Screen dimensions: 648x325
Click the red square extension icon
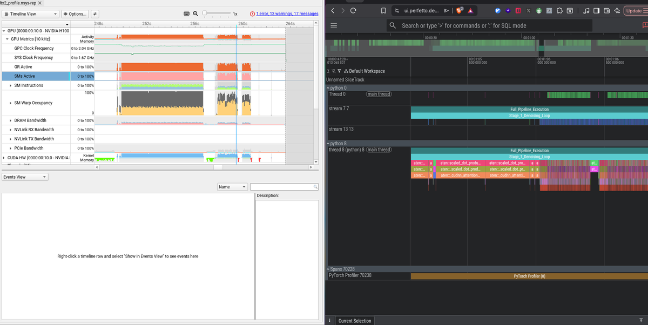(x=518, y=11)
